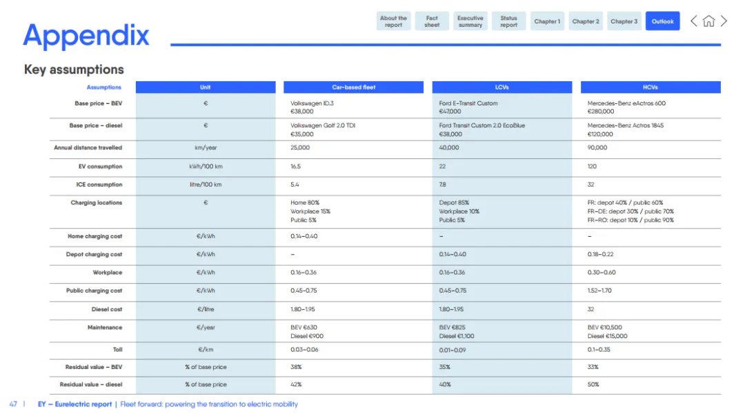Select the Outlook tab
The image size is (745, 418).
coord(662,21)
